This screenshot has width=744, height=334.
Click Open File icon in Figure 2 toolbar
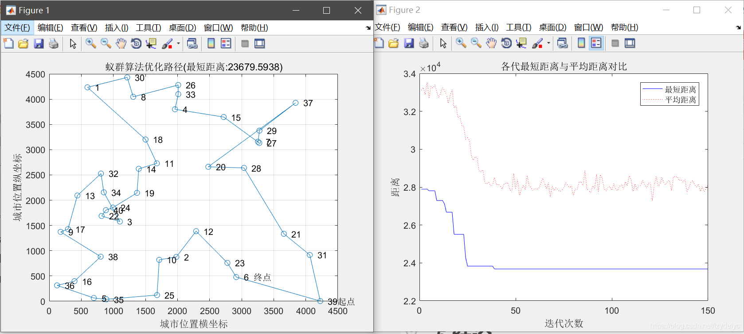394,43
